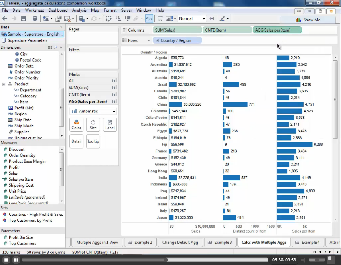The width and height of the screenshot is (341, 265).
Task: Switch to the Example 3 sheet tab
Action: (220, 242)
